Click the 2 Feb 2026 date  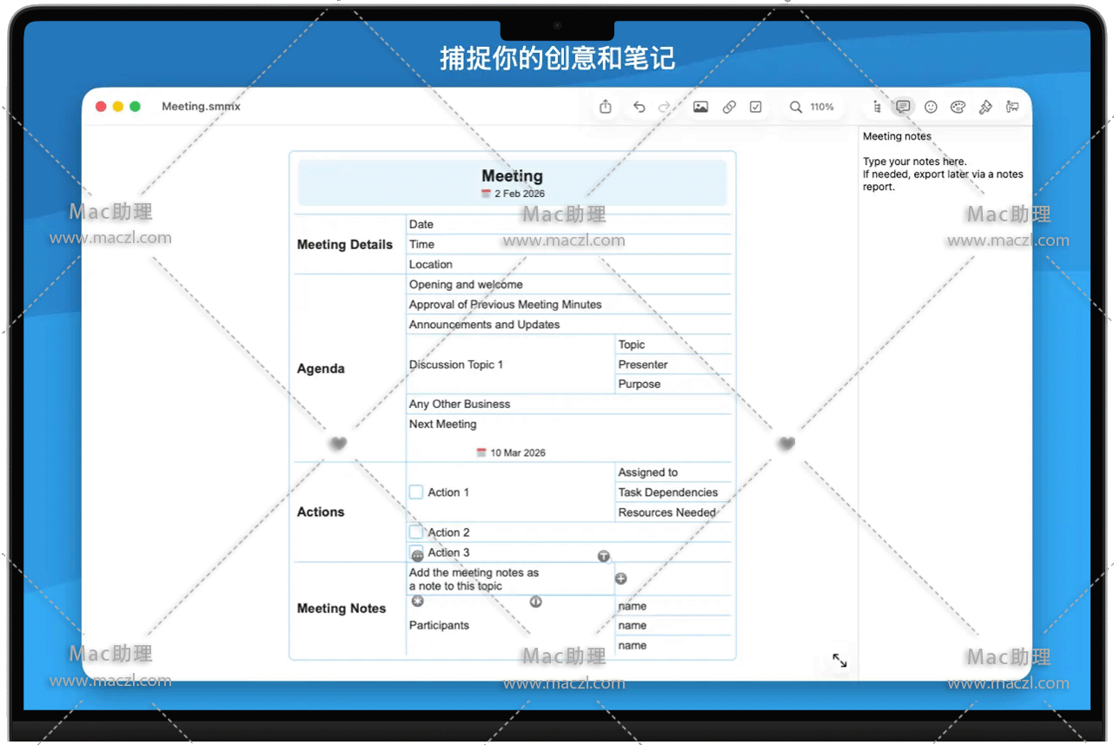tap(520, 194)
